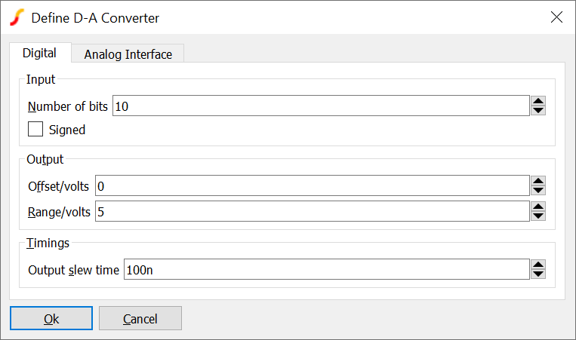Focus the Output slew time field
This screenshot has height=340, width=576.
325,270
